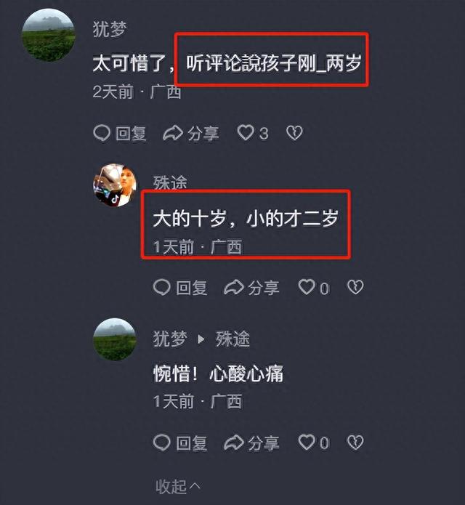Image resolution: width=465 pixels, height=505 pixels.
Task: Tap share arrow on the 惋惜 comment
Action: (x=234, y=443)
